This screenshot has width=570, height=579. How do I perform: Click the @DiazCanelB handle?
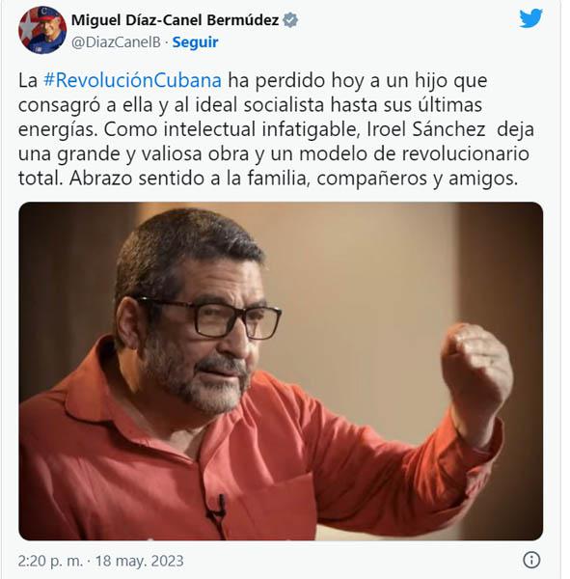click(116, 42)
